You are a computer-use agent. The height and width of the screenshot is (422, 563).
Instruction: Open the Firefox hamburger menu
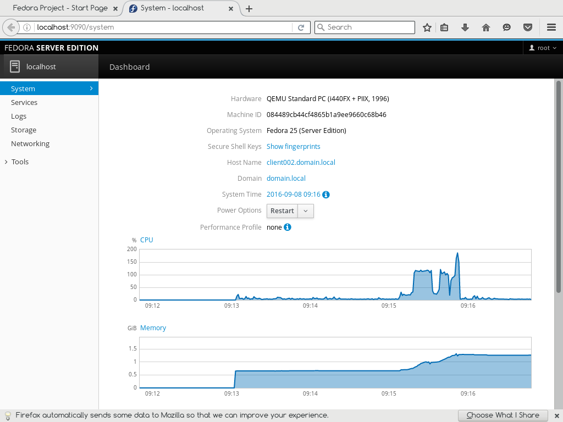(x=551, y=27)
